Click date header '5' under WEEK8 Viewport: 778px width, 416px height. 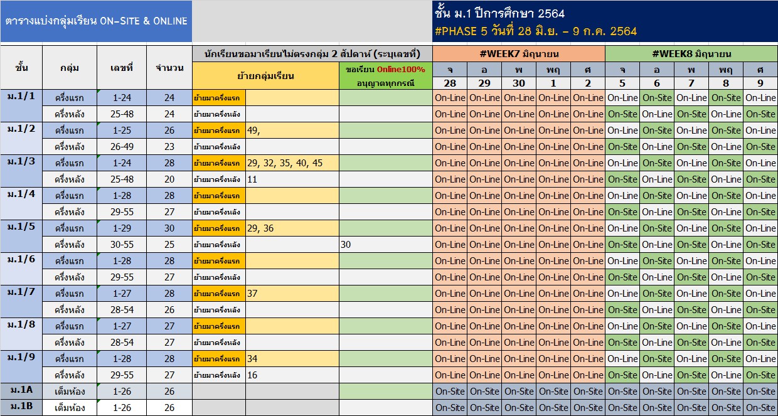point(622,83)
